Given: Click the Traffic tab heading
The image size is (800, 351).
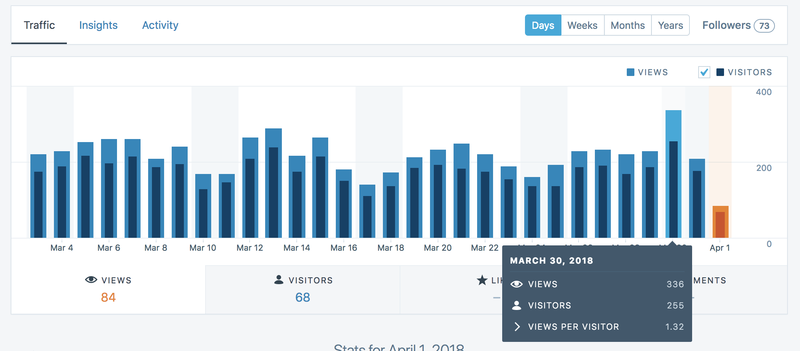Looking at the screenshot, I should tap(40, 25).
